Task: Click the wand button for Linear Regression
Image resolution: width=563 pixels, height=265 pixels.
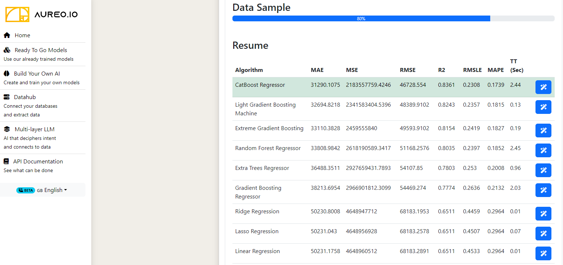Action: point(543,253)
